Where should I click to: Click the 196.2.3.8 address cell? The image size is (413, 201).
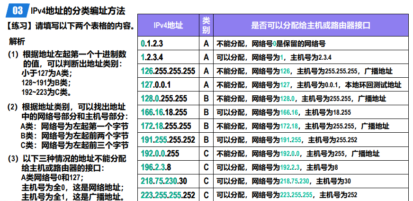click(156, 167)
